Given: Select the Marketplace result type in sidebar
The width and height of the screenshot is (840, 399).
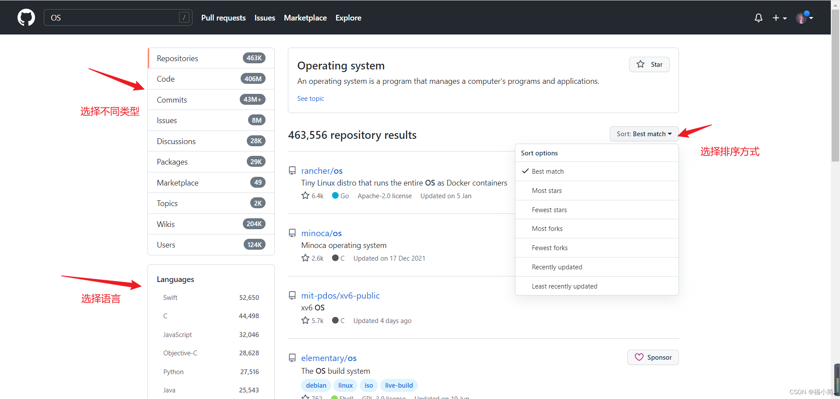Looking at the screenshot, I should pos(211,182).
